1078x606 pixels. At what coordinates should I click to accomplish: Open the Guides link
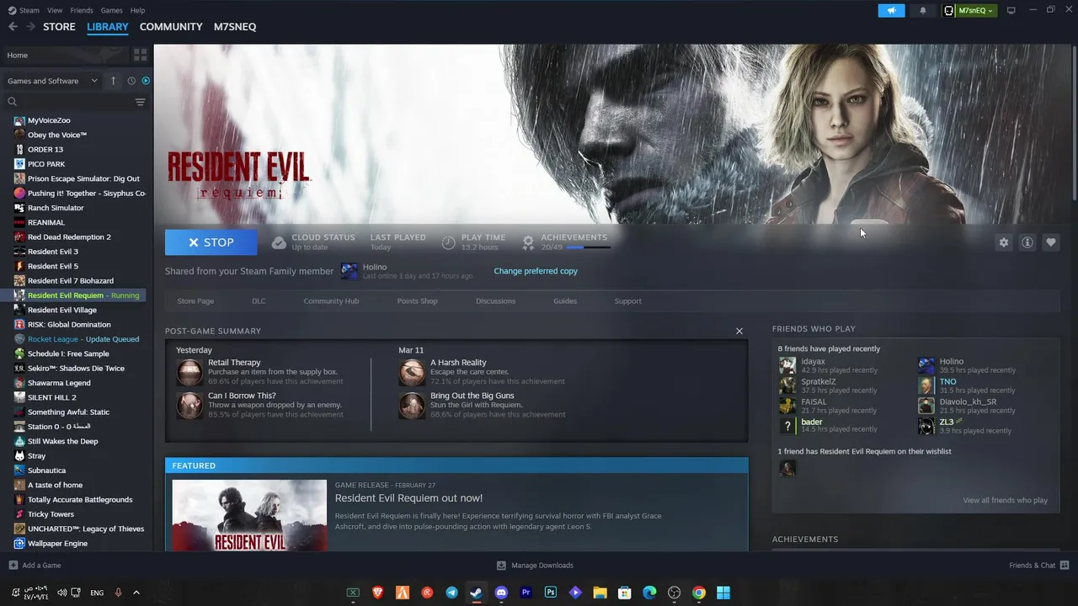click(565, 301)
